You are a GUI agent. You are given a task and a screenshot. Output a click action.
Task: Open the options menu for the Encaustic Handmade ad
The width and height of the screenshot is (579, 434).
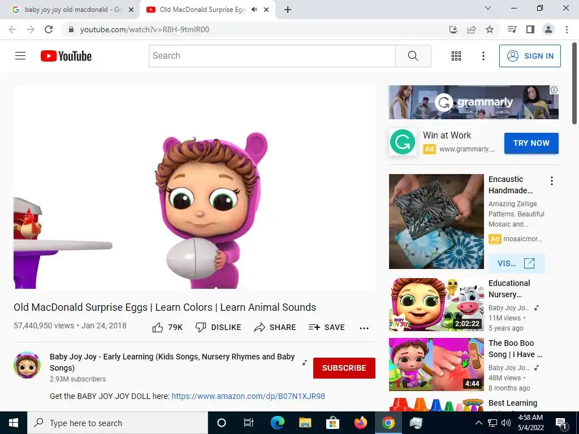click(x=552, y=181)
